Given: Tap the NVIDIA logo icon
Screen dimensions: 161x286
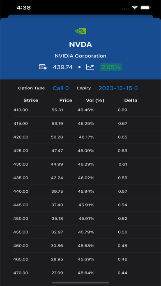Looking at the screenshot, I should (x=80, y=31).
